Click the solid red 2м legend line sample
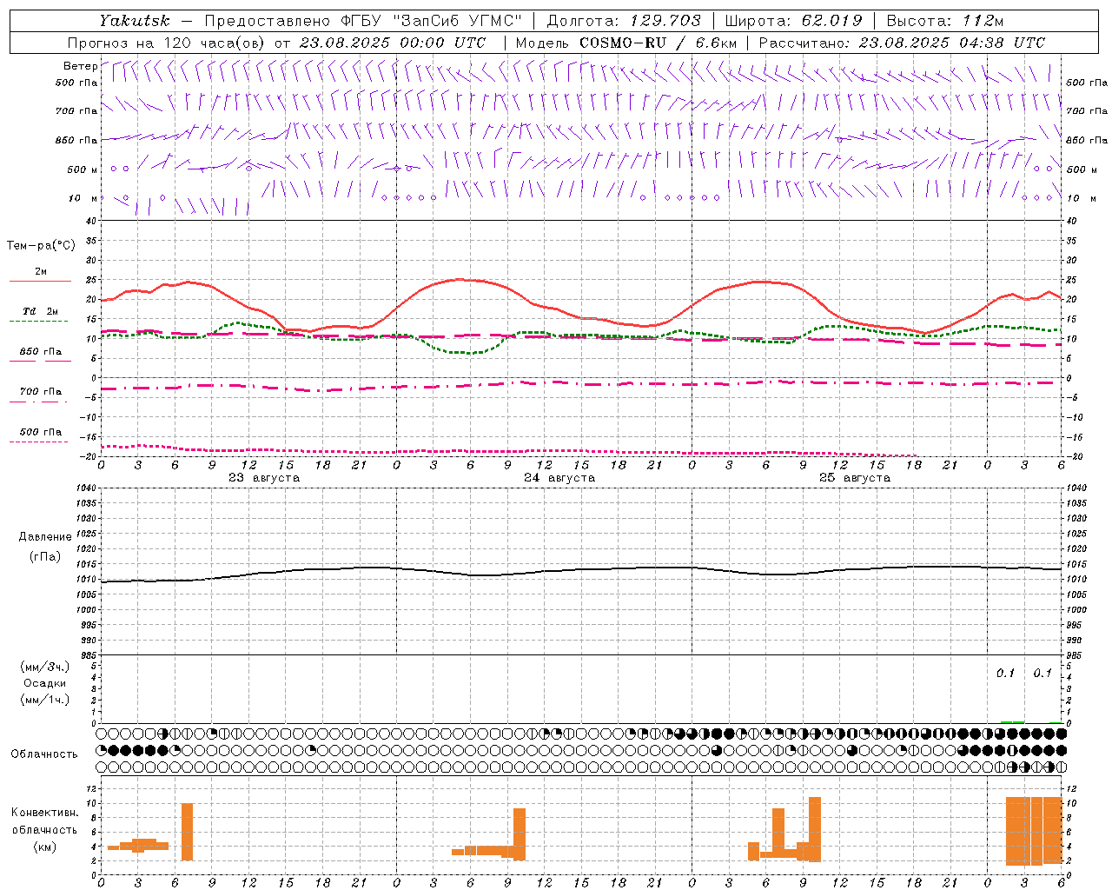This screenshot has width=1112, height=890. 40,282
